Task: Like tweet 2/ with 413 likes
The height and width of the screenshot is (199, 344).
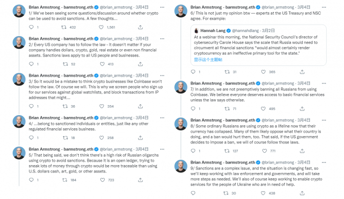Action: tap(101, 64)
